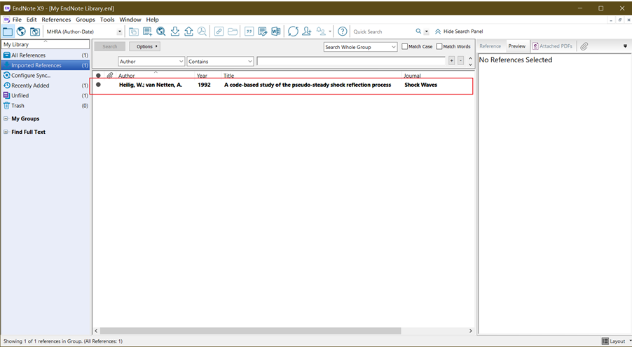
Task: Select All References group
Action: click(45, 55)
